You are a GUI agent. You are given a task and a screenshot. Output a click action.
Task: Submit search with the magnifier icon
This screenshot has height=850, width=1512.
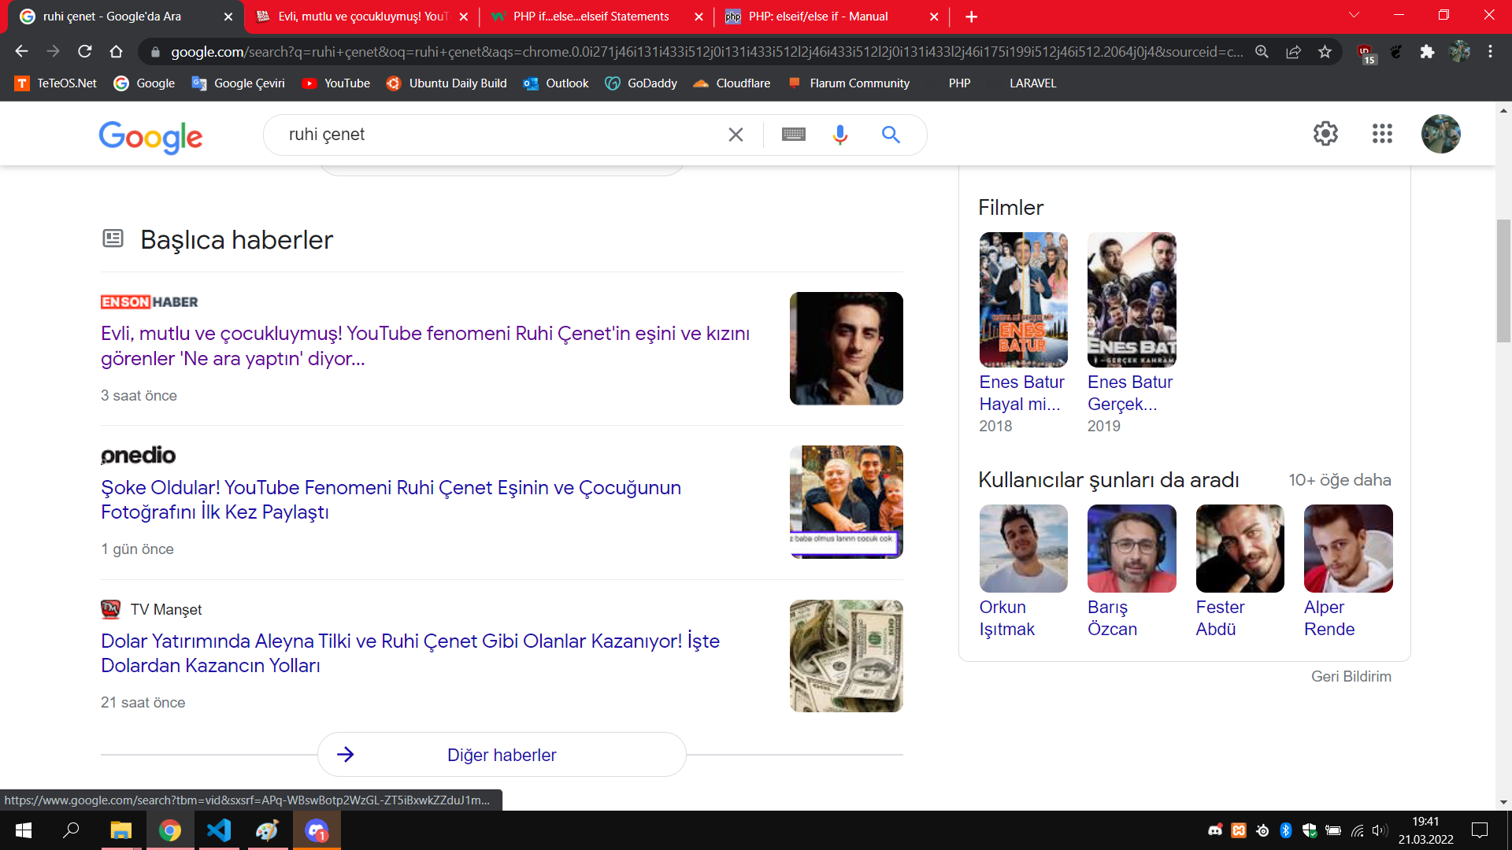point(891,135)
